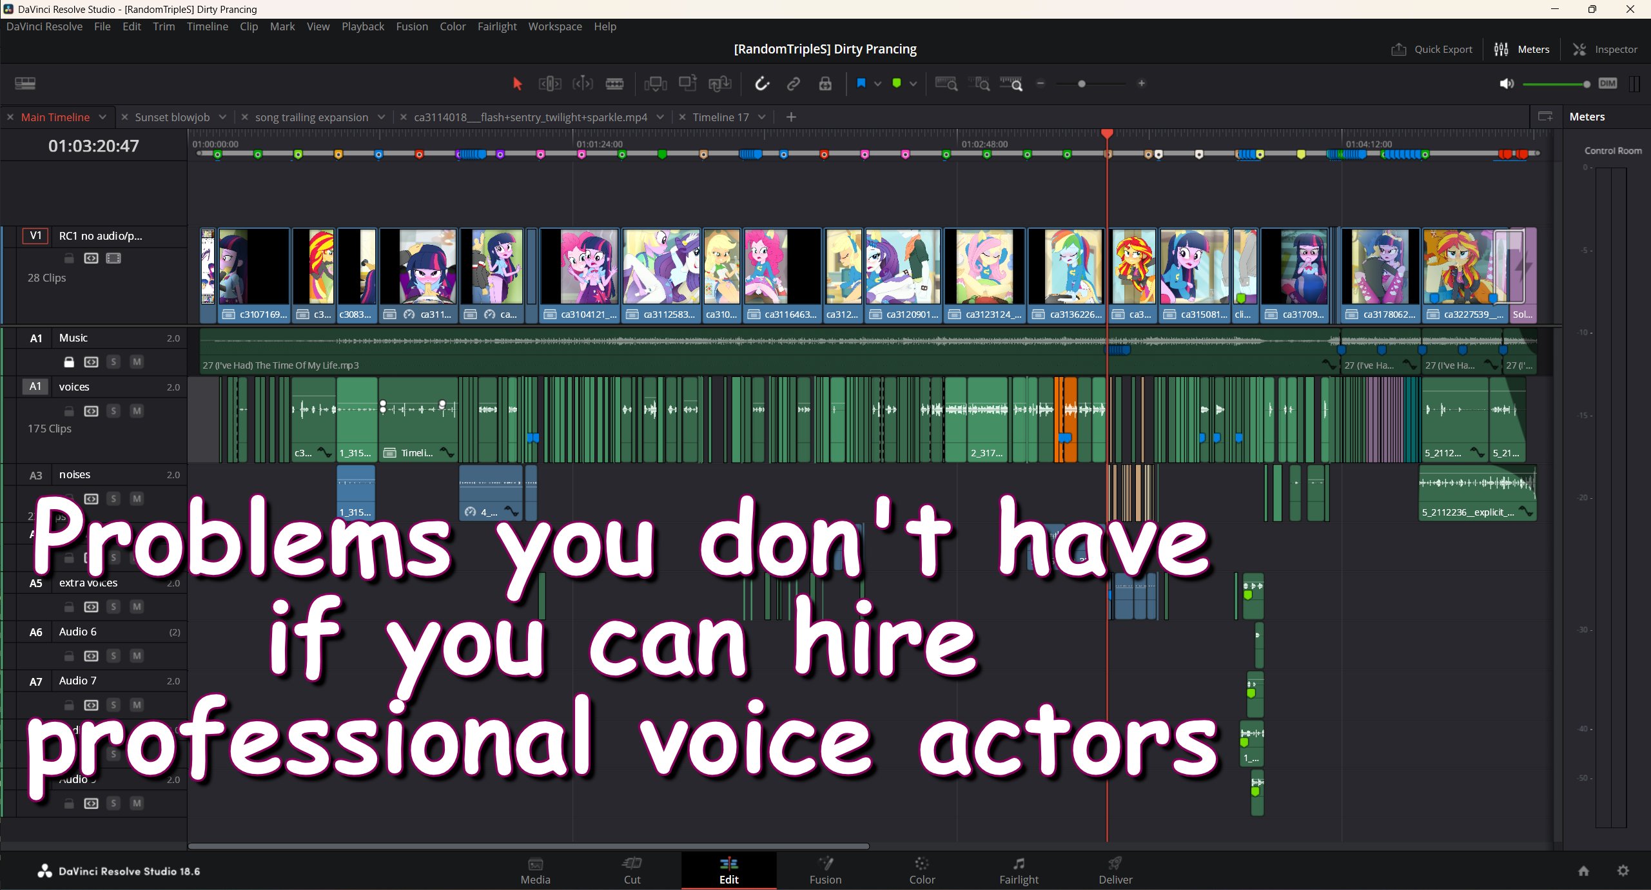Open the Fairlight menu
This screenshot has width=1651, height=890.
pyautogui.click(x=496, y=26)
